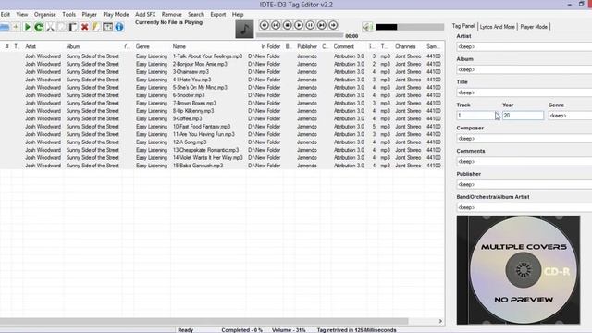Click the red X delete icon
Viewport: 592px width, 333px height.
(84, 27)
